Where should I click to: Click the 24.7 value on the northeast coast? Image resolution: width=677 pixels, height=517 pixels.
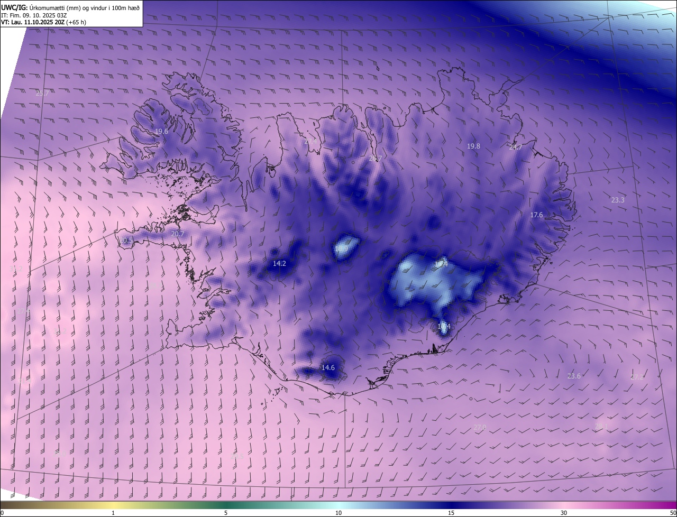(515, 147)
